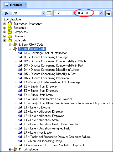Switch to the Untitled document tab

click(16, 5)
